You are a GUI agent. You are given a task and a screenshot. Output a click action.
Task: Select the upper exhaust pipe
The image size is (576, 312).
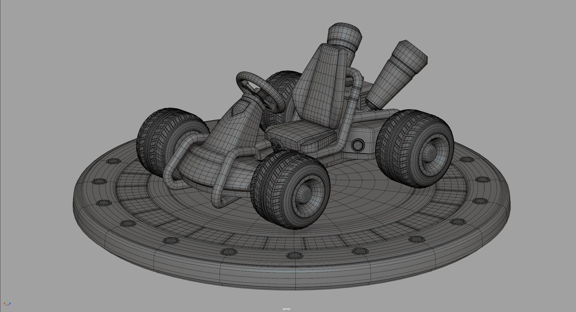pos(345,36)
